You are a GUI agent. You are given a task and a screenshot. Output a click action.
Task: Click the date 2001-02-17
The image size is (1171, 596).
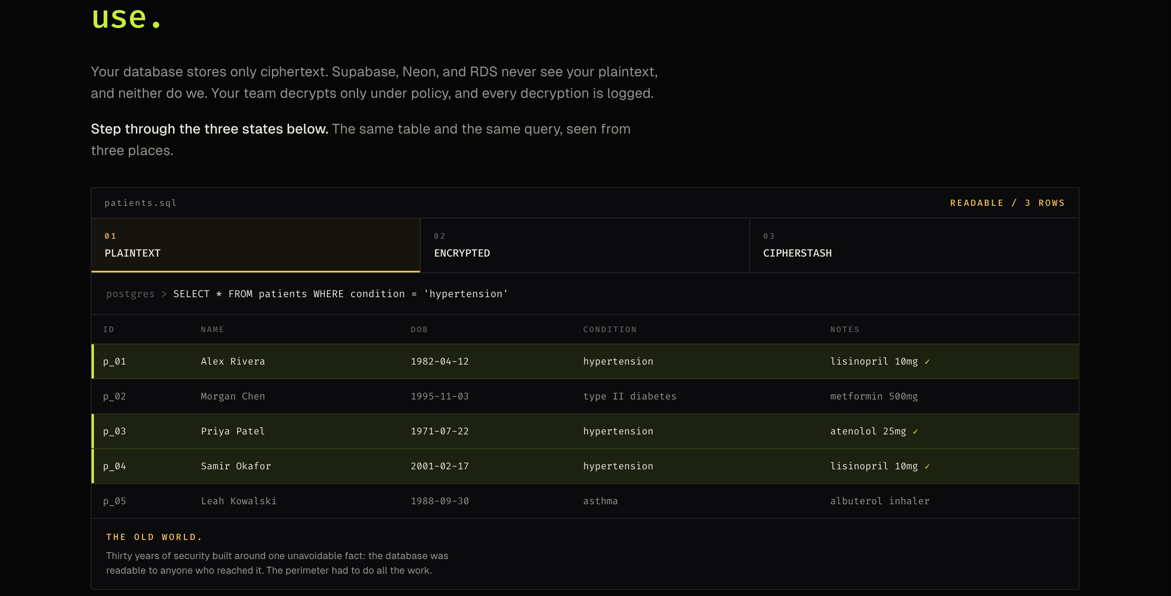[440, 466]
